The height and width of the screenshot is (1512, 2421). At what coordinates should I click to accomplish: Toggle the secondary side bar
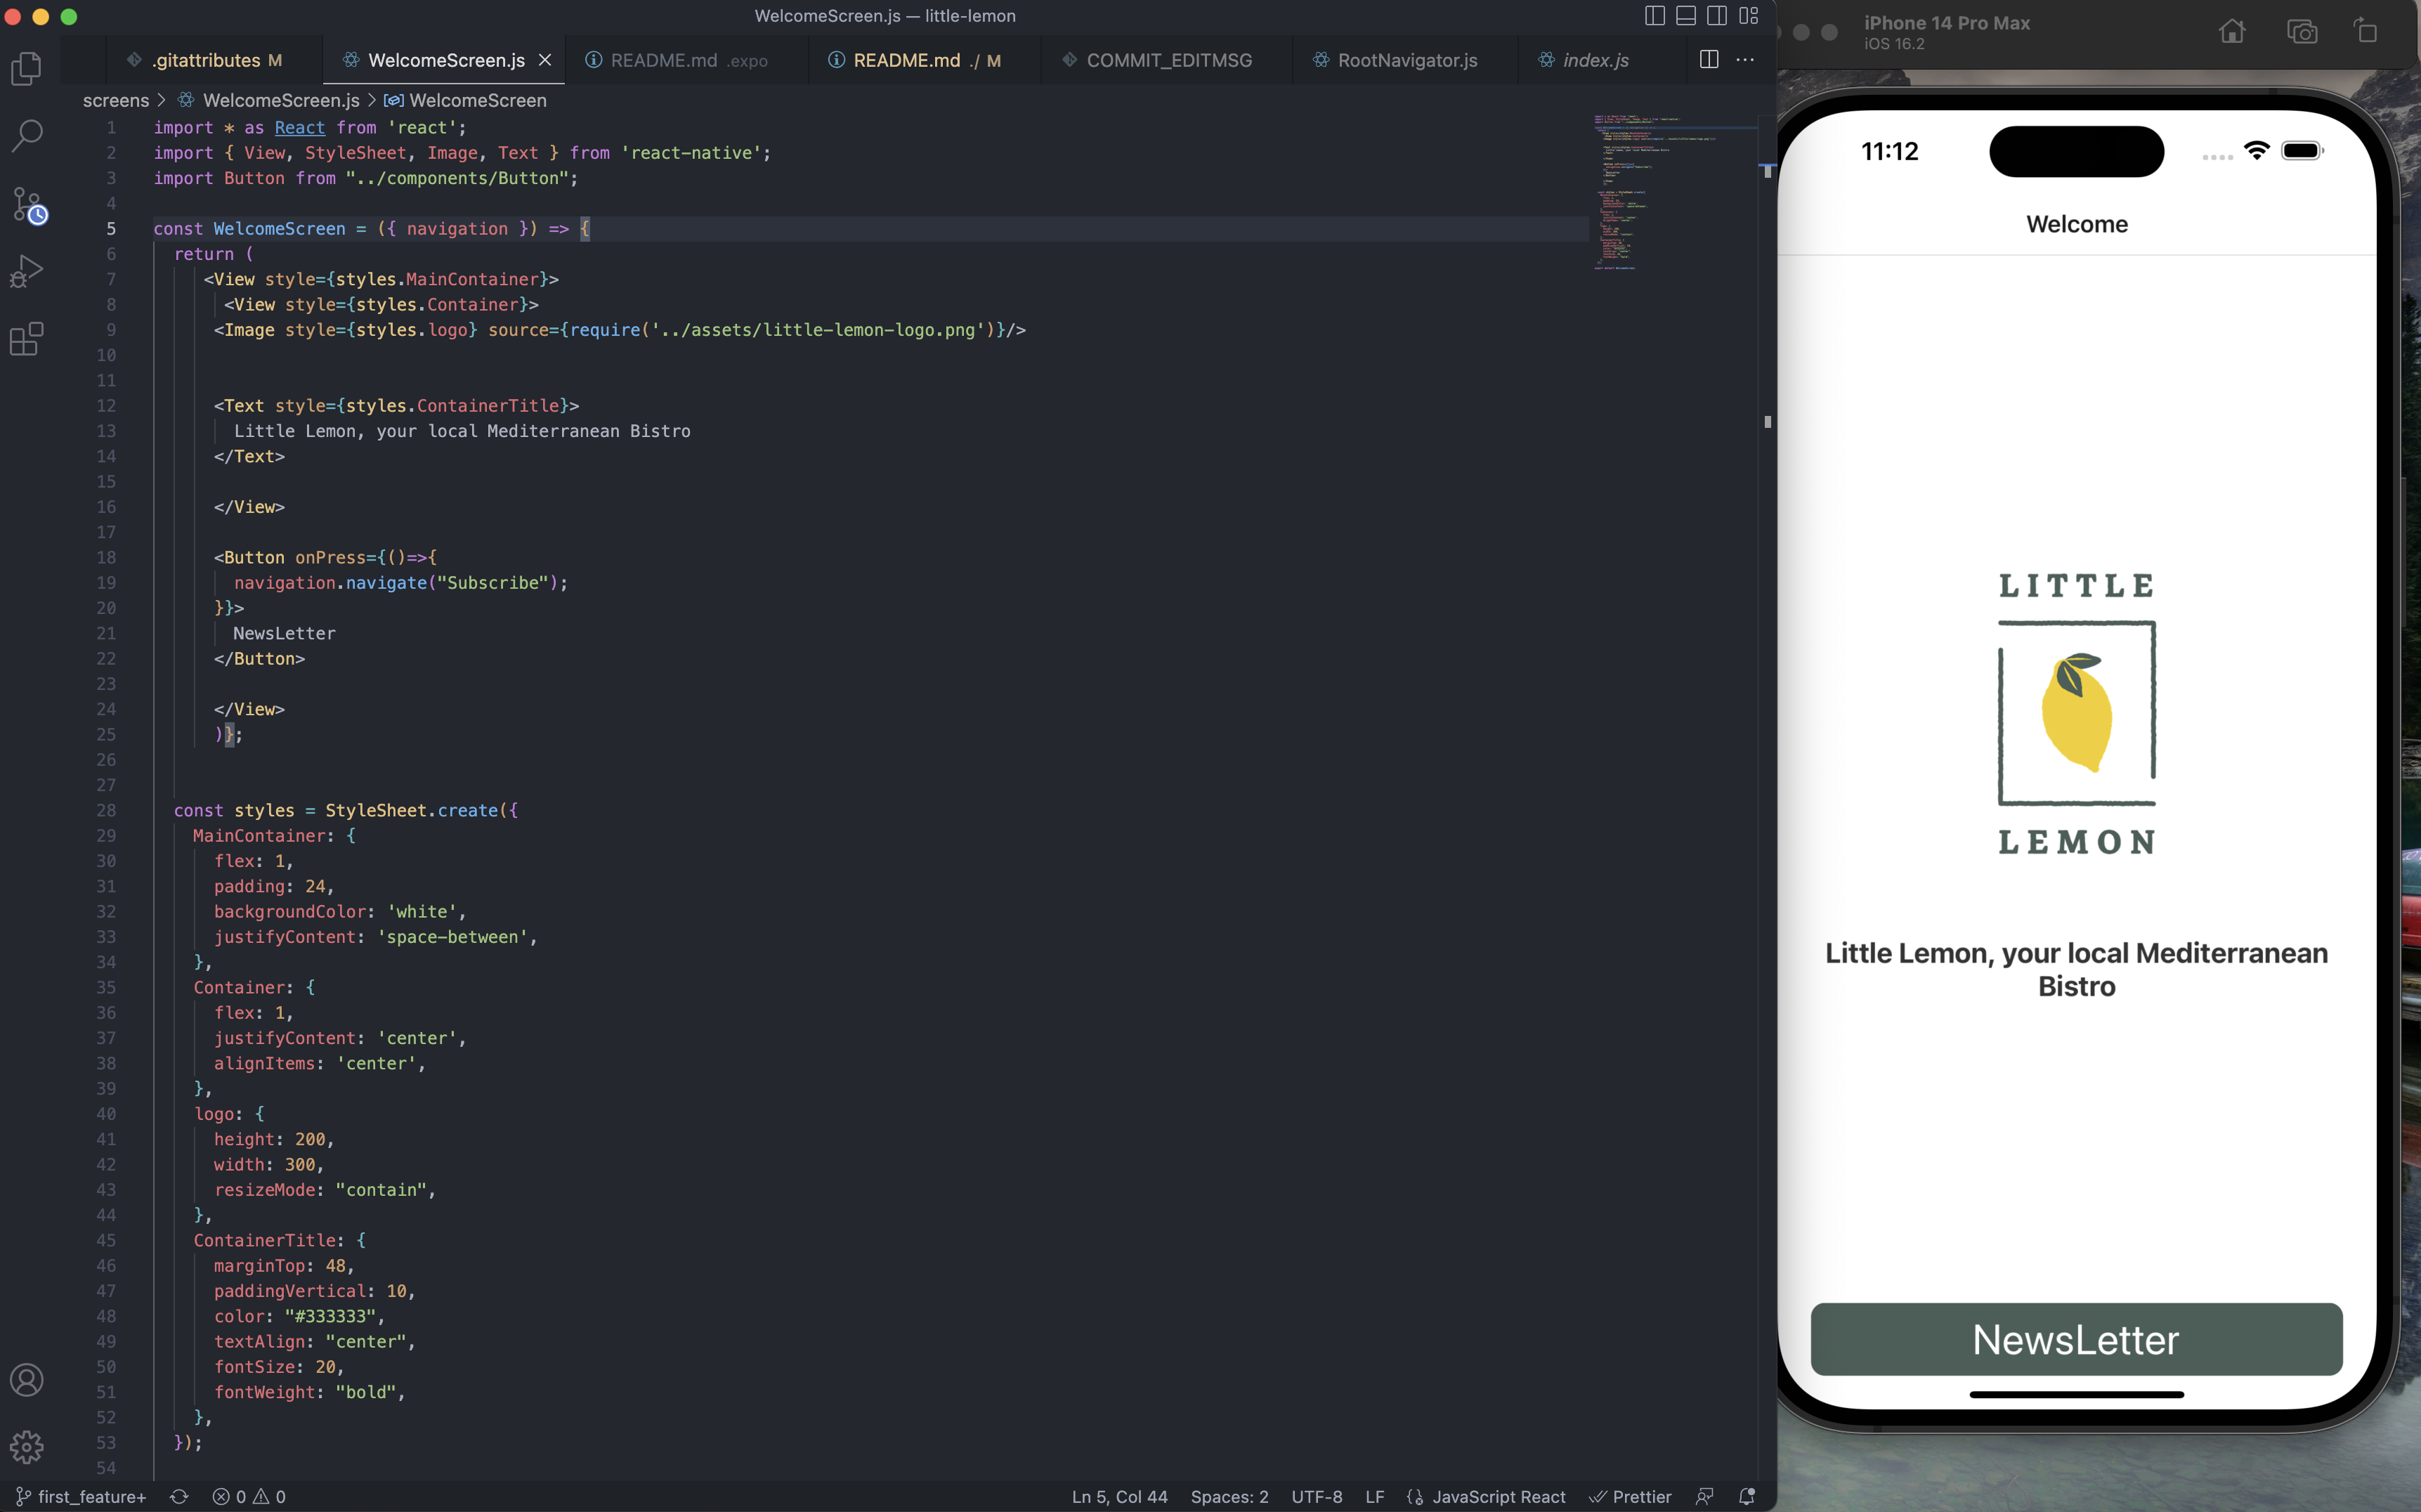pos(1717,15)
